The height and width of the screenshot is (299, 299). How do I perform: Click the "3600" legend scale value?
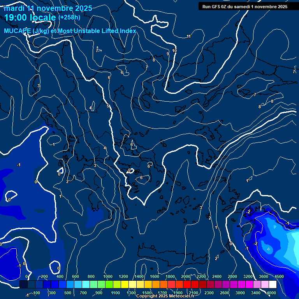(x=264, y=276)
